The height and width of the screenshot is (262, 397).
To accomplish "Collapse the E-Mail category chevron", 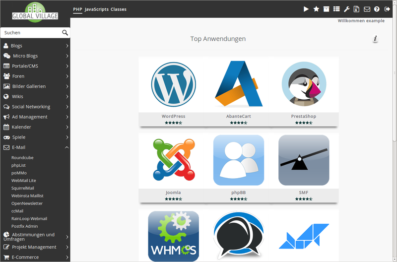I will [66, 147].
